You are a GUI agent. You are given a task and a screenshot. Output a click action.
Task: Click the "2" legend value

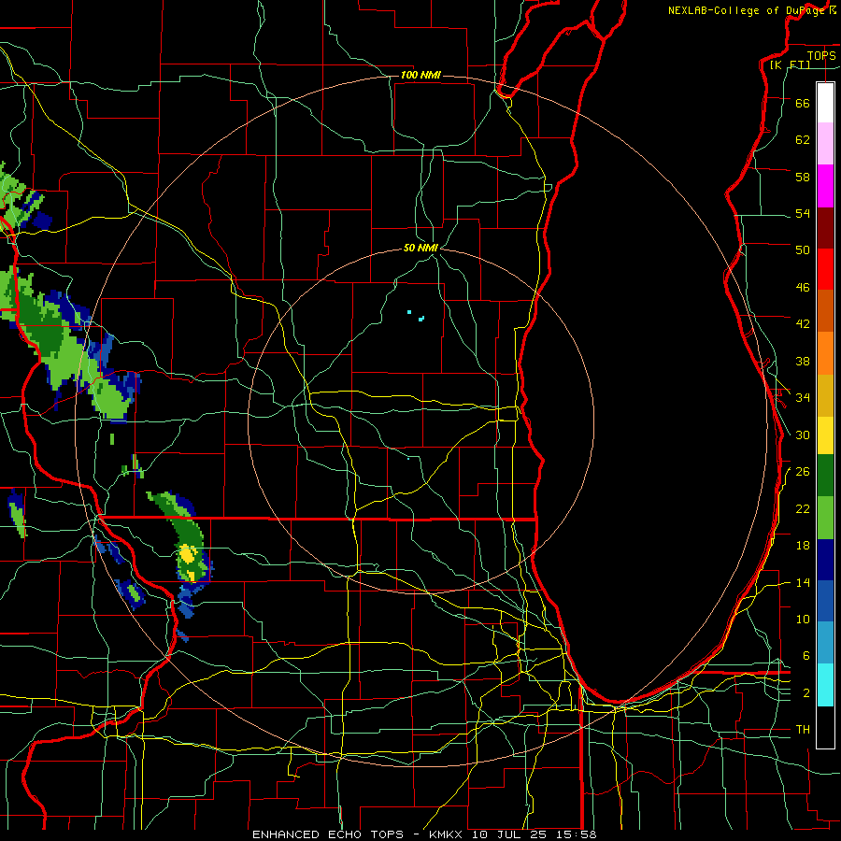tap(806, 693)
